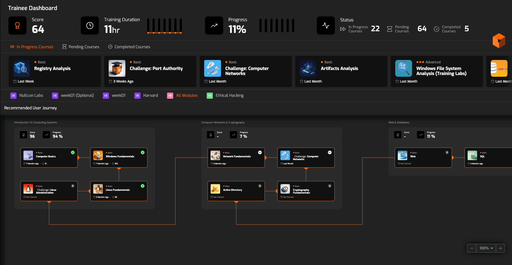Click 'Introduction To Computing Systems' section label
512x265 pixels.
[x=35, y=122]
